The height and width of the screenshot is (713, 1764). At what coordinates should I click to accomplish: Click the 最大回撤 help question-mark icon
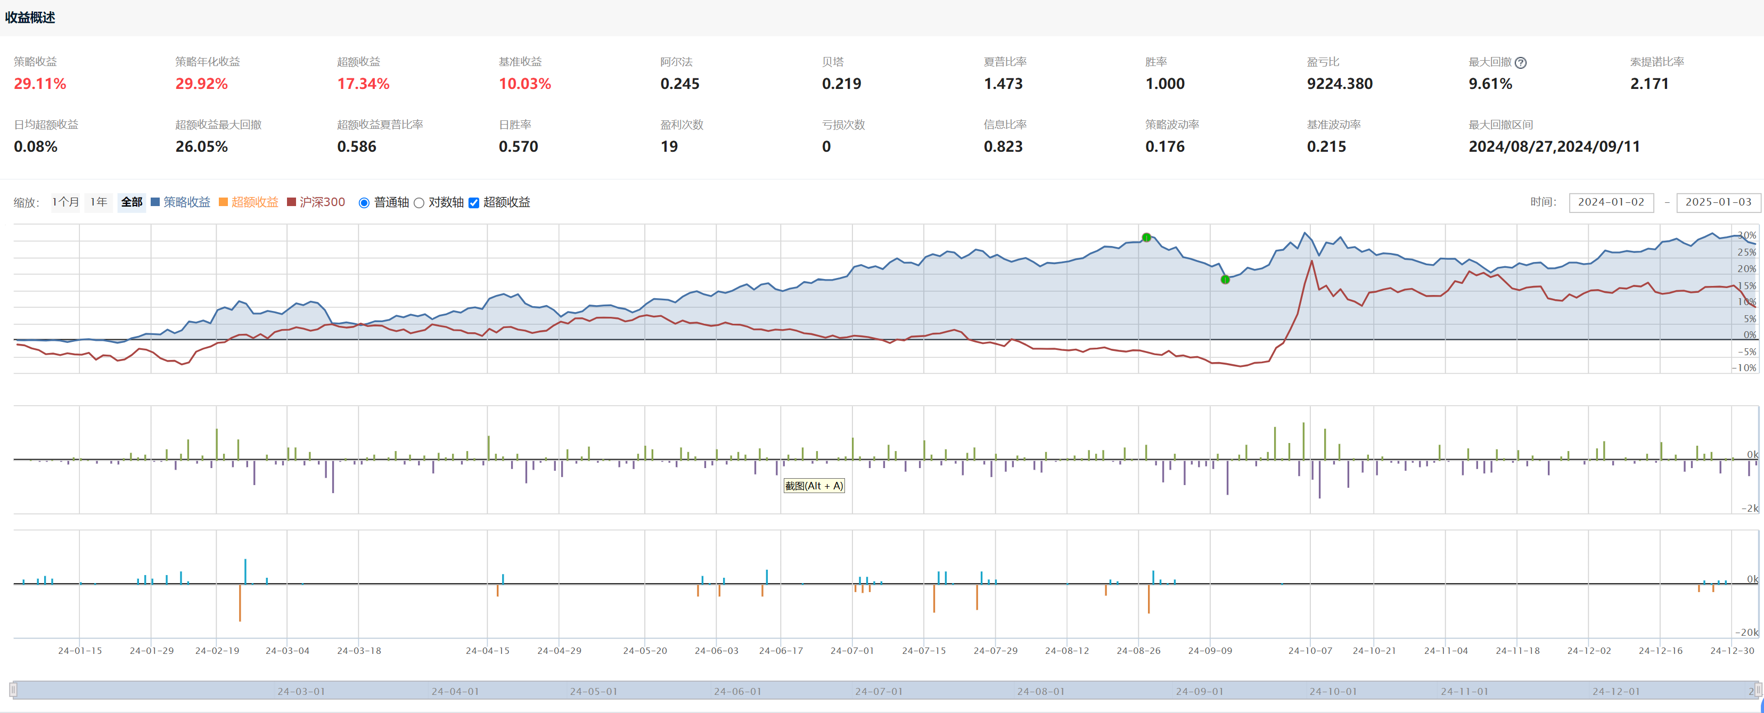(1520, 62)
